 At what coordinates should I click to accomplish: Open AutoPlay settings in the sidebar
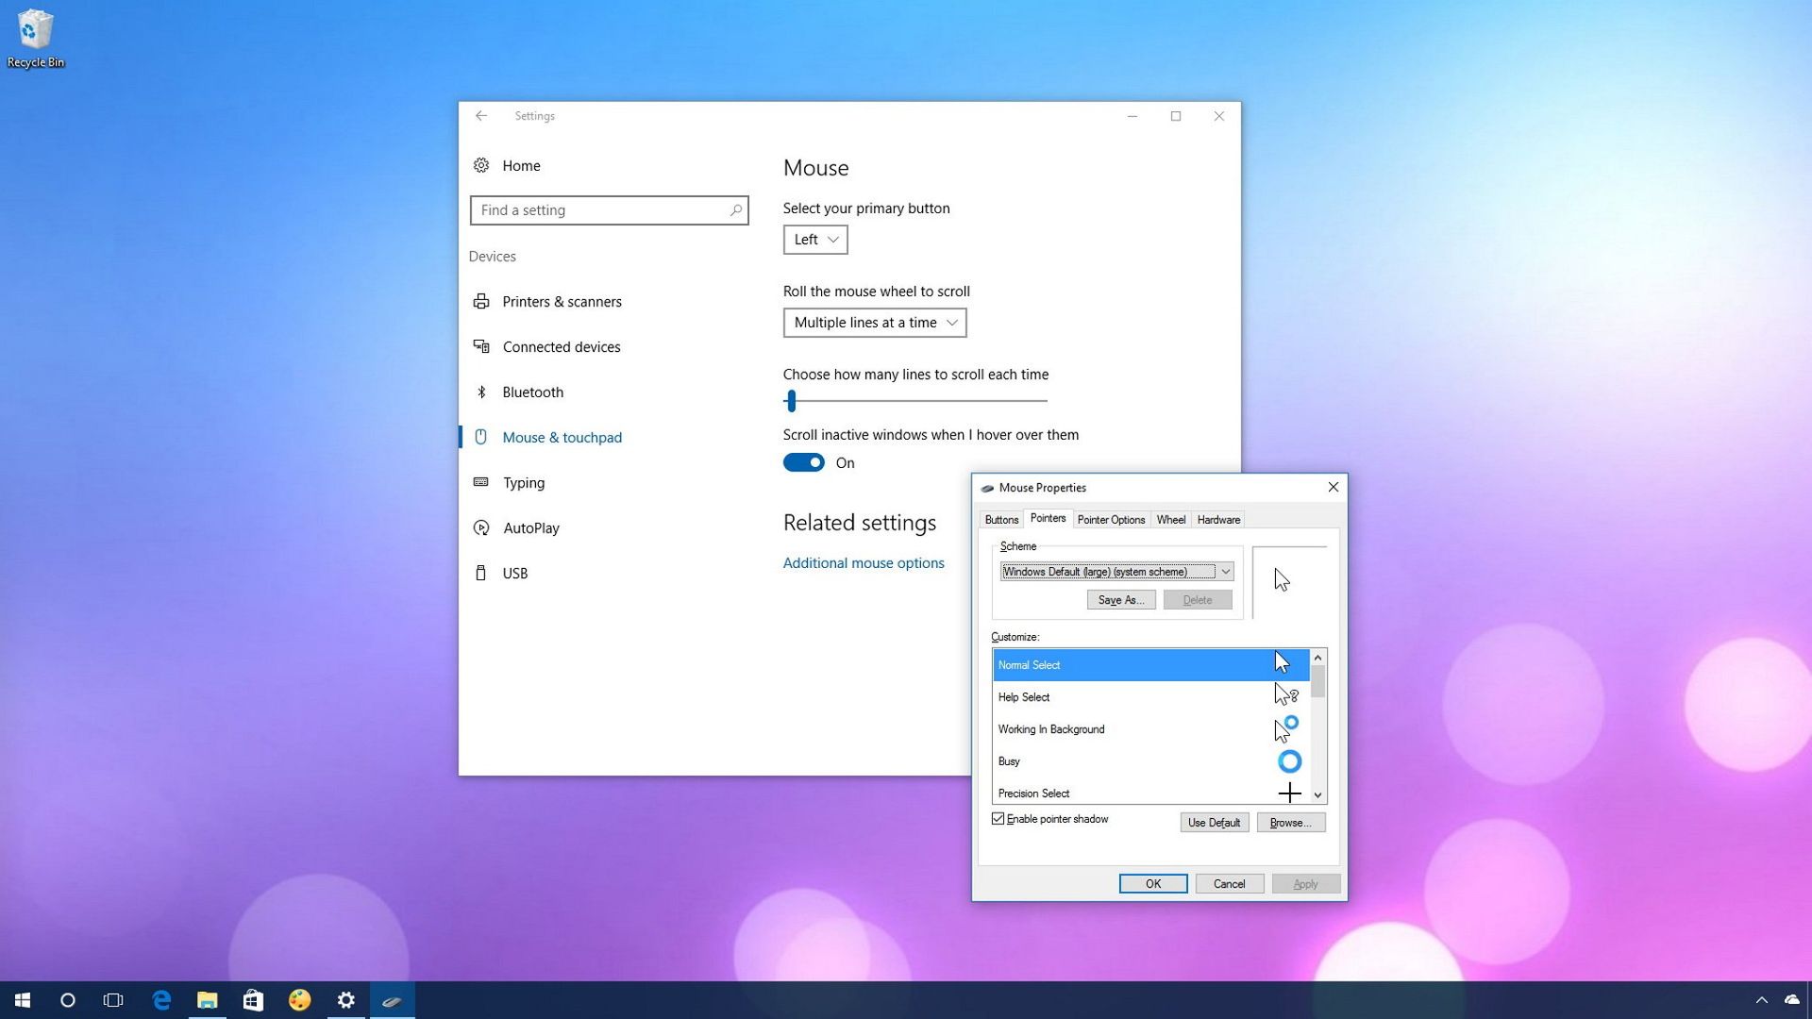(531, 527)
